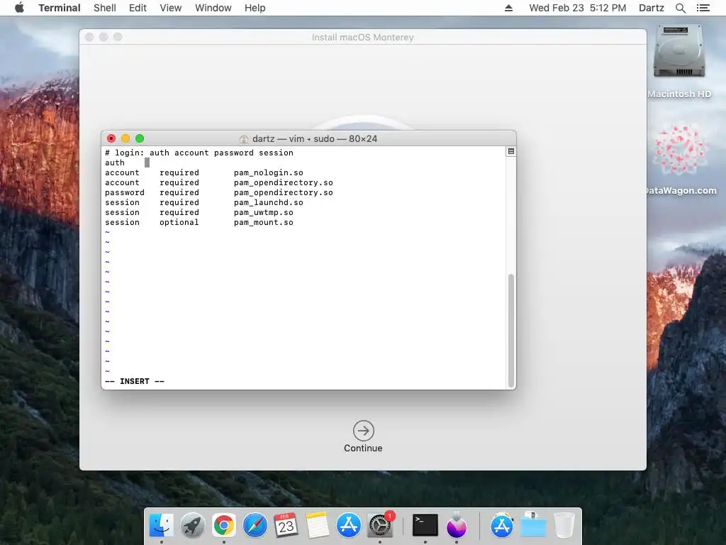The height and width of the screenshot is (545, 726).
Task: Open the Window menu
Action: 213,8
